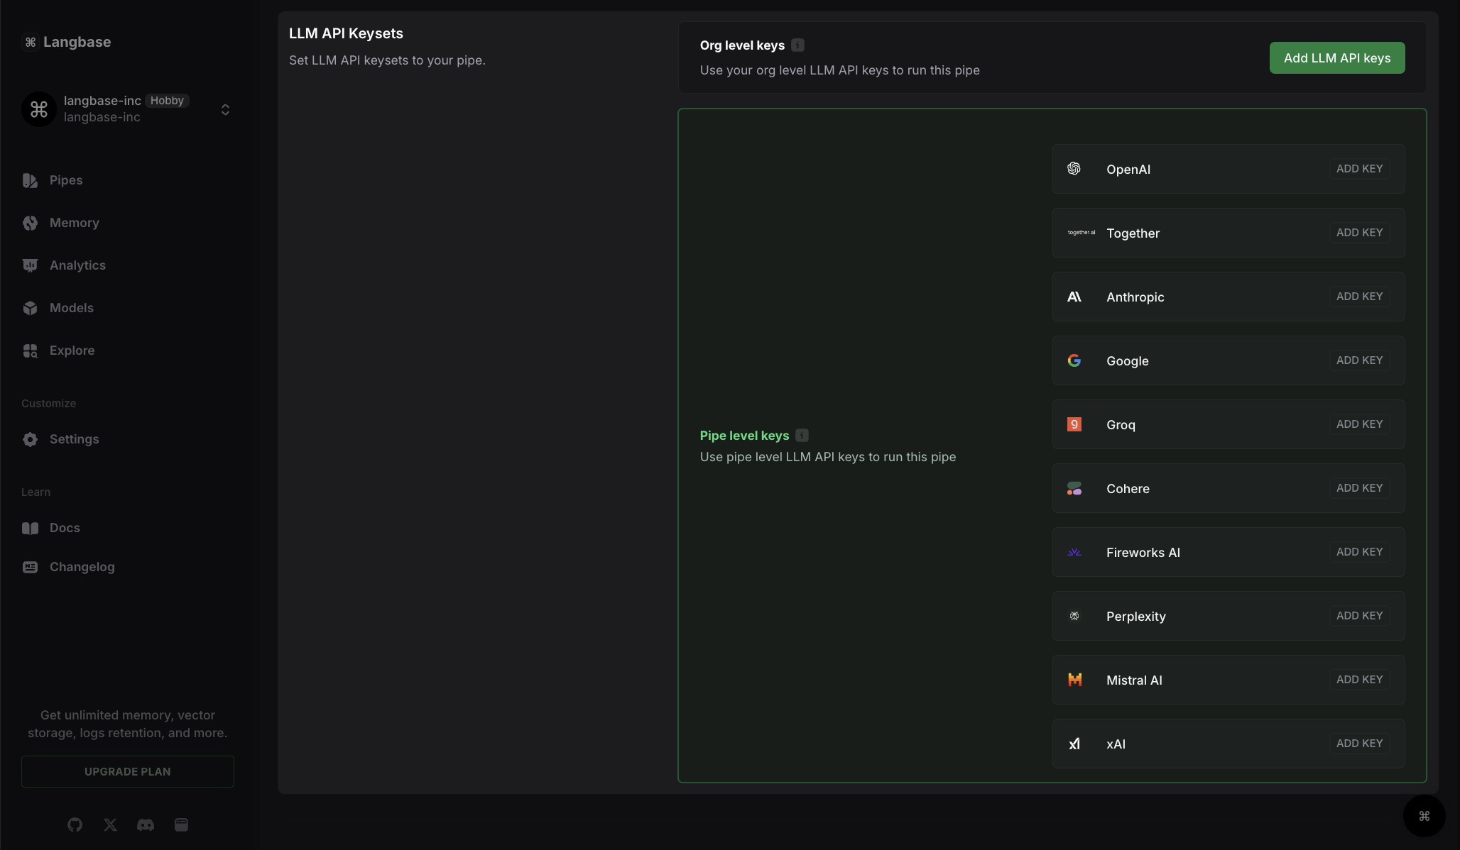Click the Upgrade Plan button
This screenshot has height=850, width=1460.
point(128,771)
